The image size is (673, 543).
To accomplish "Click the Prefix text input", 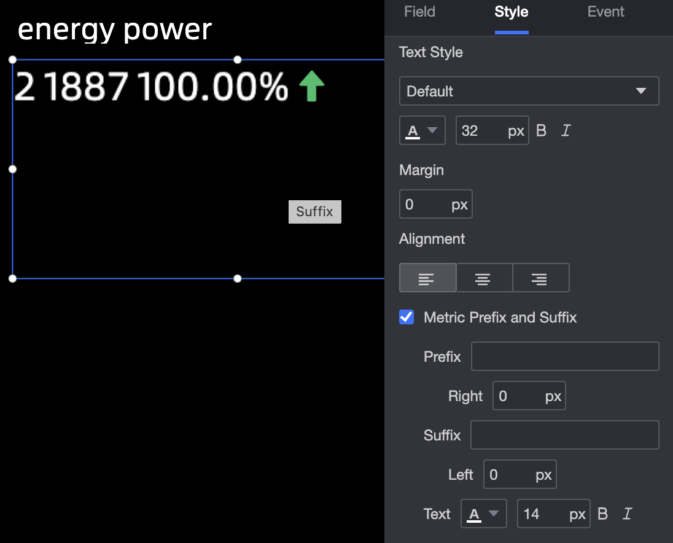I will pos(565,356).
